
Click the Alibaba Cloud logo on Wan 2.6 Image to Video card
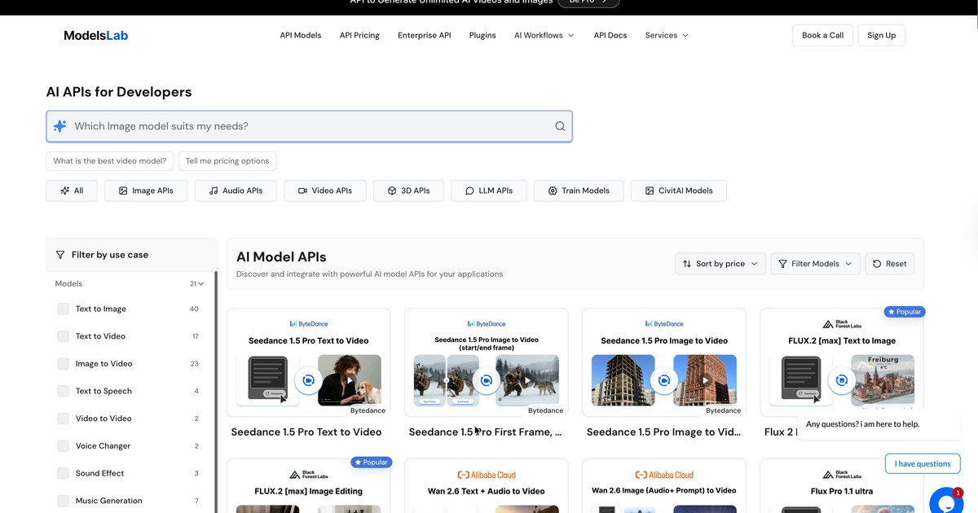coord(664,475)
